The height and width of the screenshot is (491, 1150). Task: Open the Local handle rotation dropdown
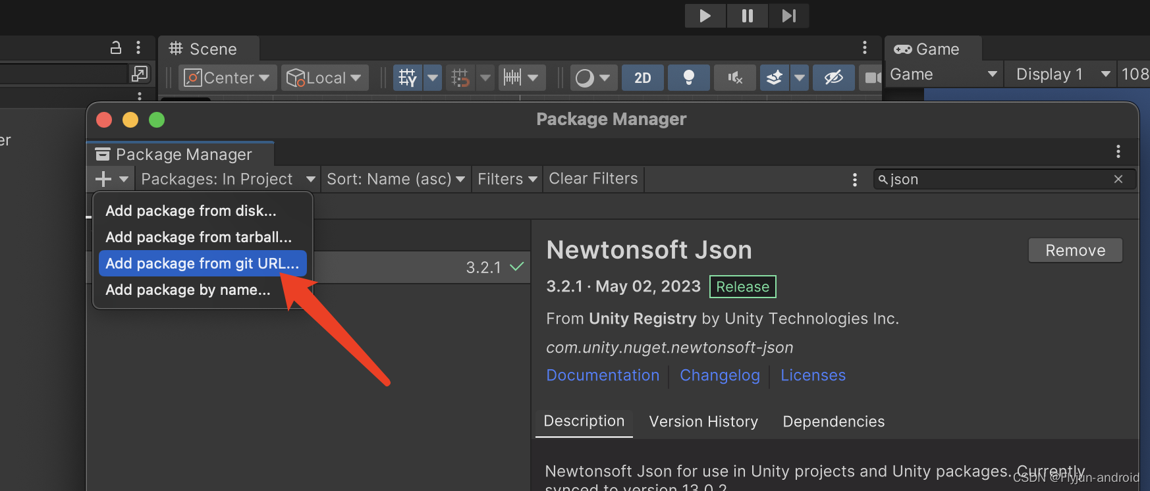[324, 78]
